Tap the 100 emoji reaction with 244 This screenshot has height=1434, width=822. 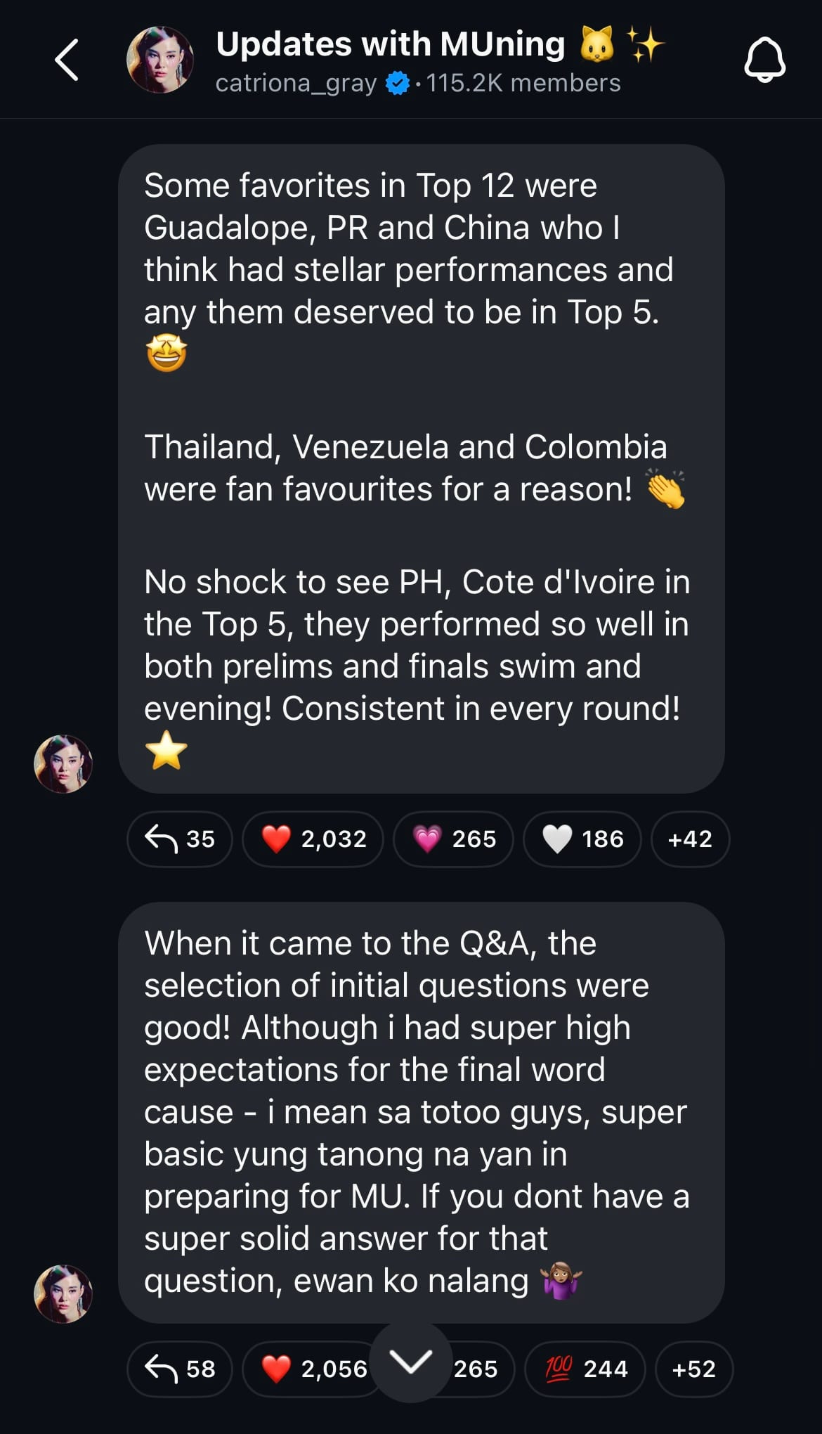(585, 1369)
